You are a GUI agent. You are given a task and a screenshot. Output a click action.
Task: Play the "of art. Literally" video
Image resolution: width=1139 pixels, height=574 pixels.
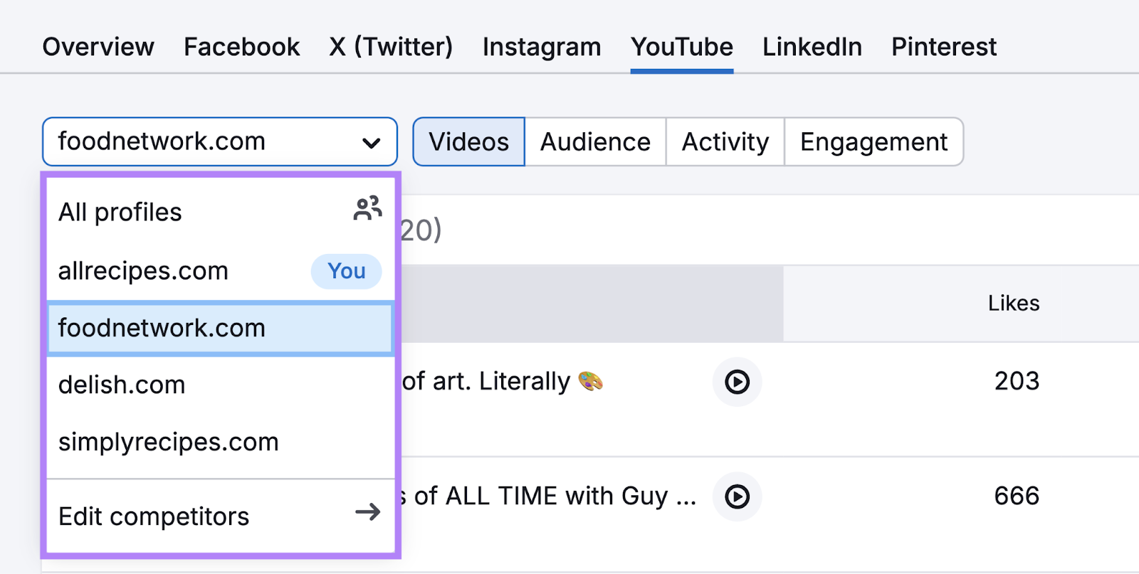click(737, 382)
